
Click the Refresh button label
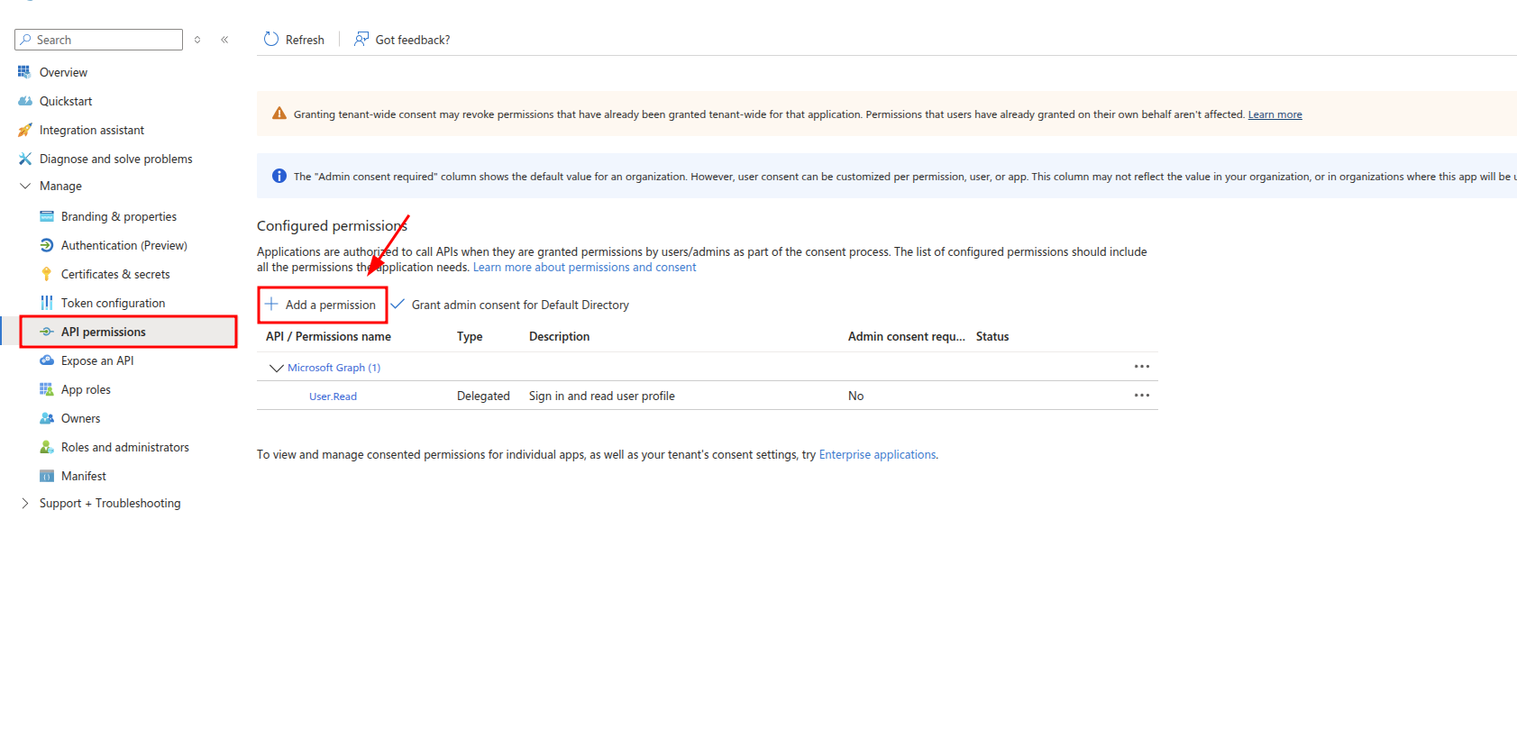305,40
